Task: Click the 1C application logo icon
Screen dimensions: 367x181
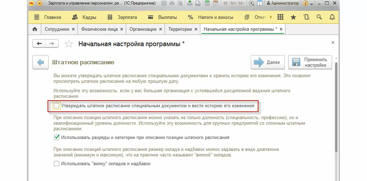Action: [x=32, y=3]
